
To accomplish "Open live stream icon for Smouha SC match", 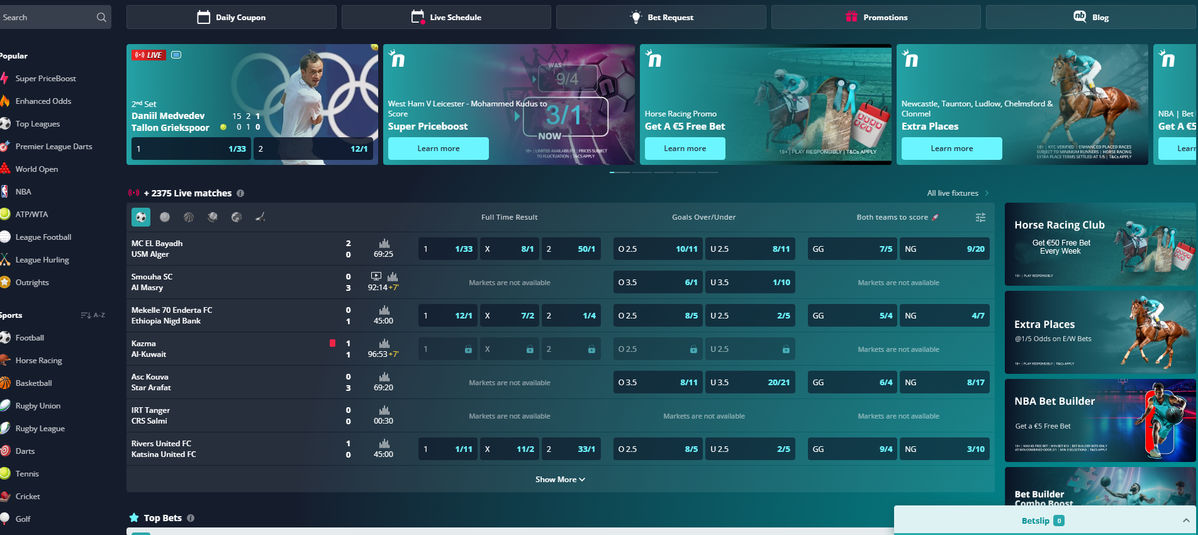I will coord(376,276).
